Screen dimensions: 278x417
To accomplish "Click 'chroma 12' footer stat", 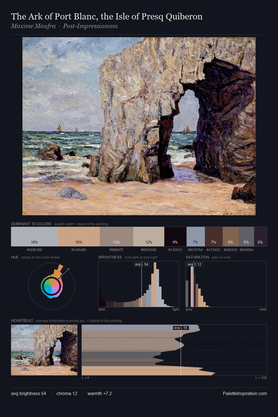I will pyautogui.click(x=67, y=393).
